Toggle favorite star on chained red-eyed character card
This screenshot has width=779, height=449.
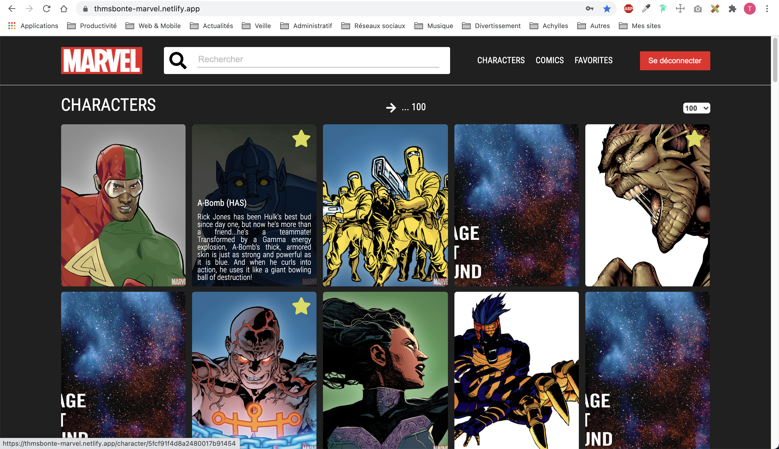pyautogui.click(x=301, y=306)
